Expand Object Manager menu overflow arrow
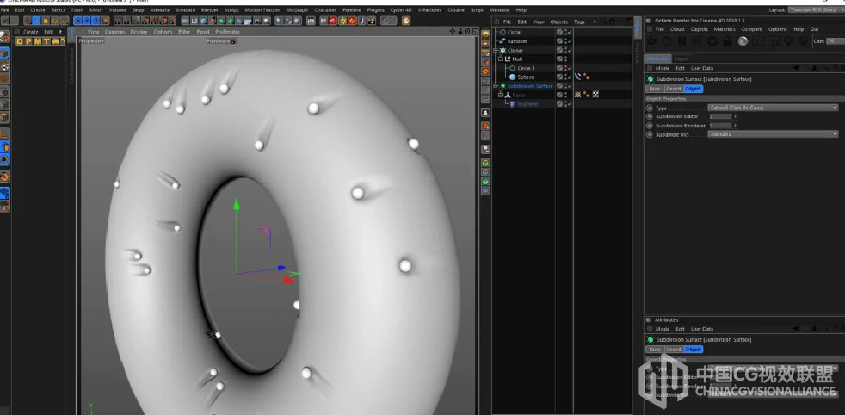This screenshot has width=845, height=415. pos(595,22)
